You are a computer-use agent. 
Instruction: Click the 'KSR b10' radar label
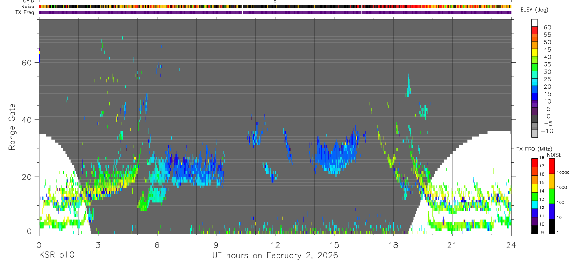(x=56, y=255)
